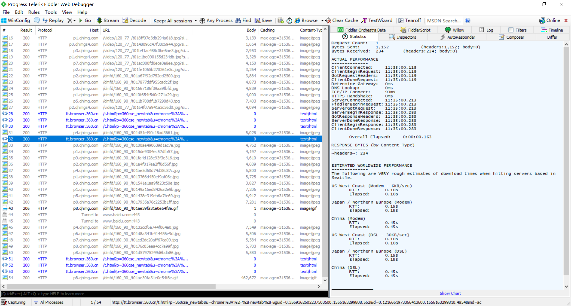Switch to the Log tab

[486, 30]
